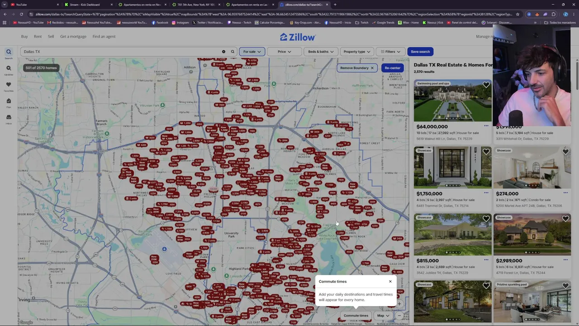Favorite the Pristine sparkling pool listing
This screenshot has height=326, width=579.
[x=565, y=286]
